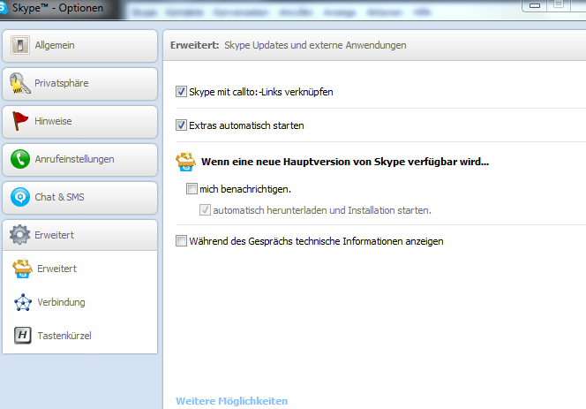
Task: Click the blue chat bubble icon
Action: pos(20,197)
